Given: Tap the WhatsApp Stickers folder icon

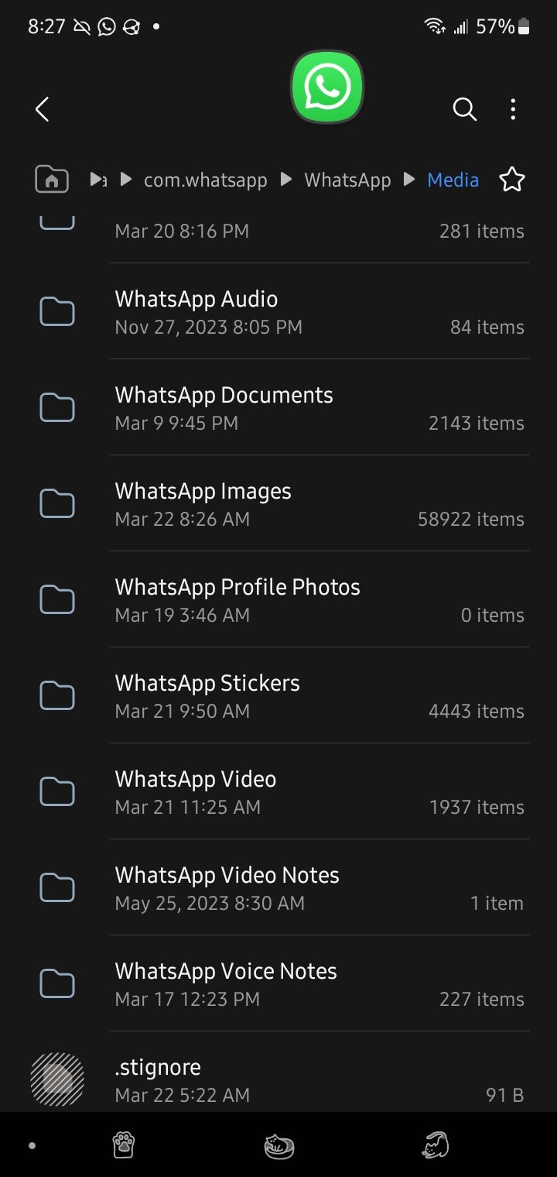Looking at the screenshot, I should [x=57, y=696].
